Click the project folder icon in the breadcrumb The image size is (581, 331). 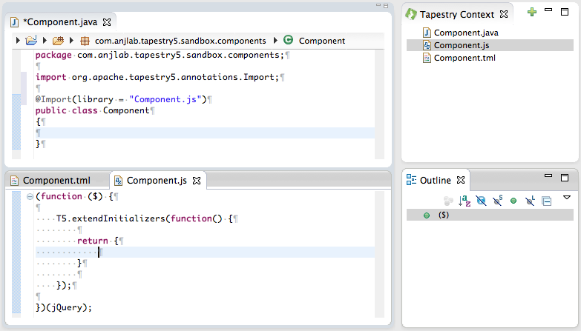coord(31,40)
